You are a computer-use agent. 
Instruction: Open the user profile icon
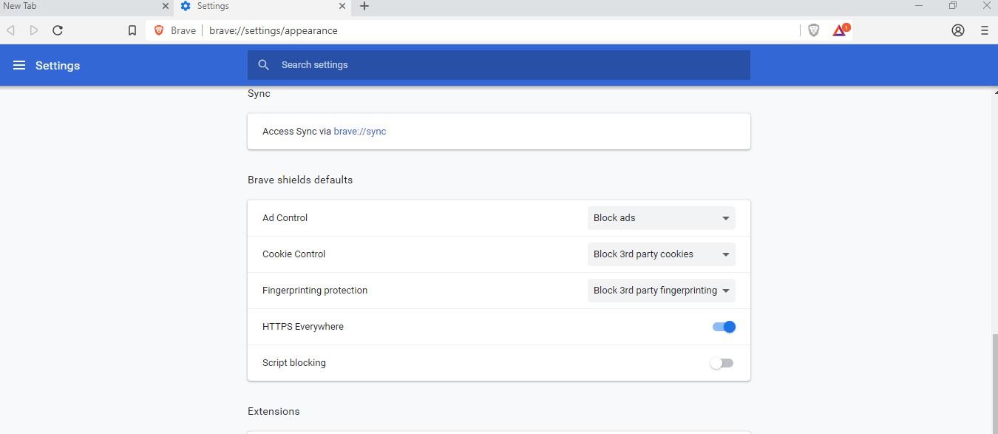click(958, 30)
